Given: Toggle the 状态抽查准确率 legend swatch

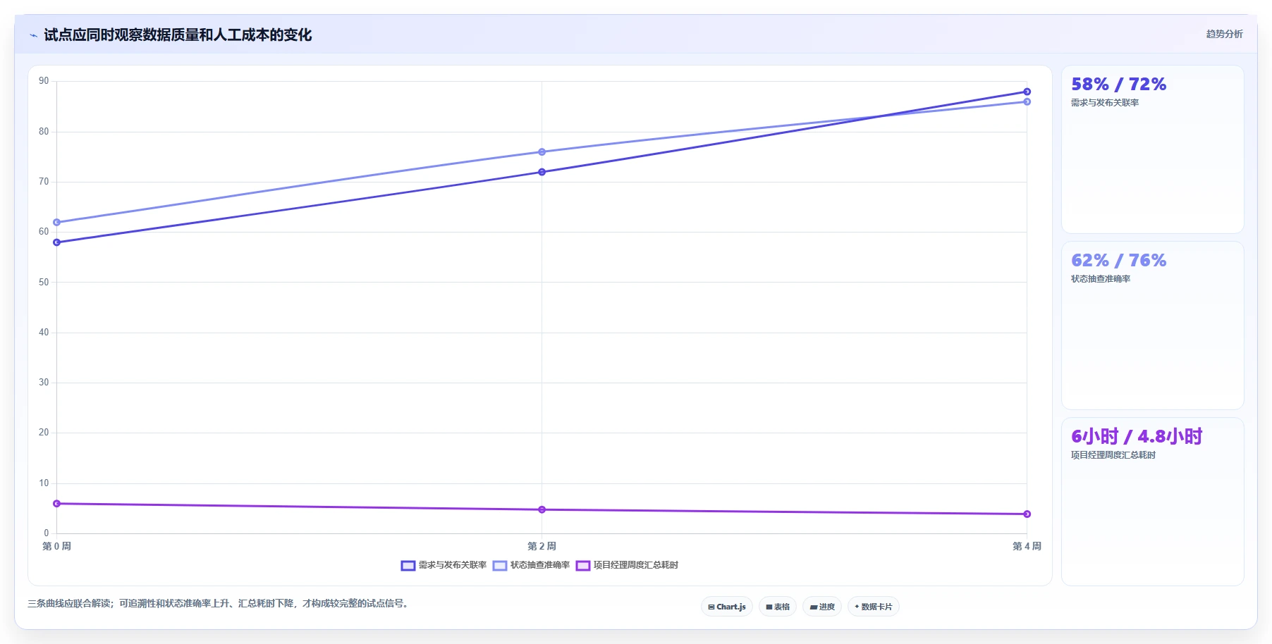Looking at the screenshot, I should pos(500,565).
